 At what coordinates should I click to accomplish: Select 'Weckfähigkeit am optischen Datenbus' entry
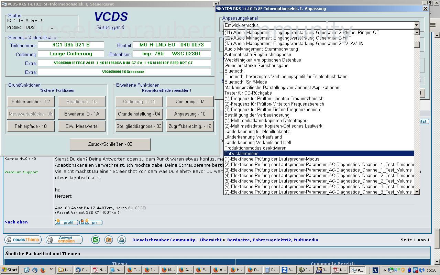(x=319, y=60)
